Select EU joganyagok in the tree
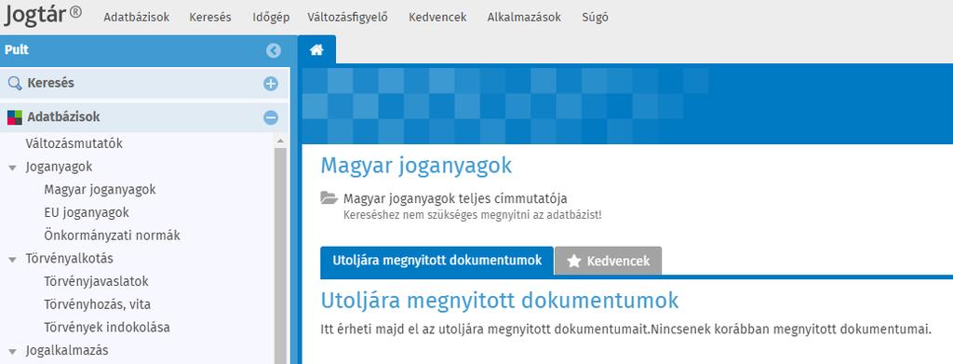 click(x=87, y=212)
